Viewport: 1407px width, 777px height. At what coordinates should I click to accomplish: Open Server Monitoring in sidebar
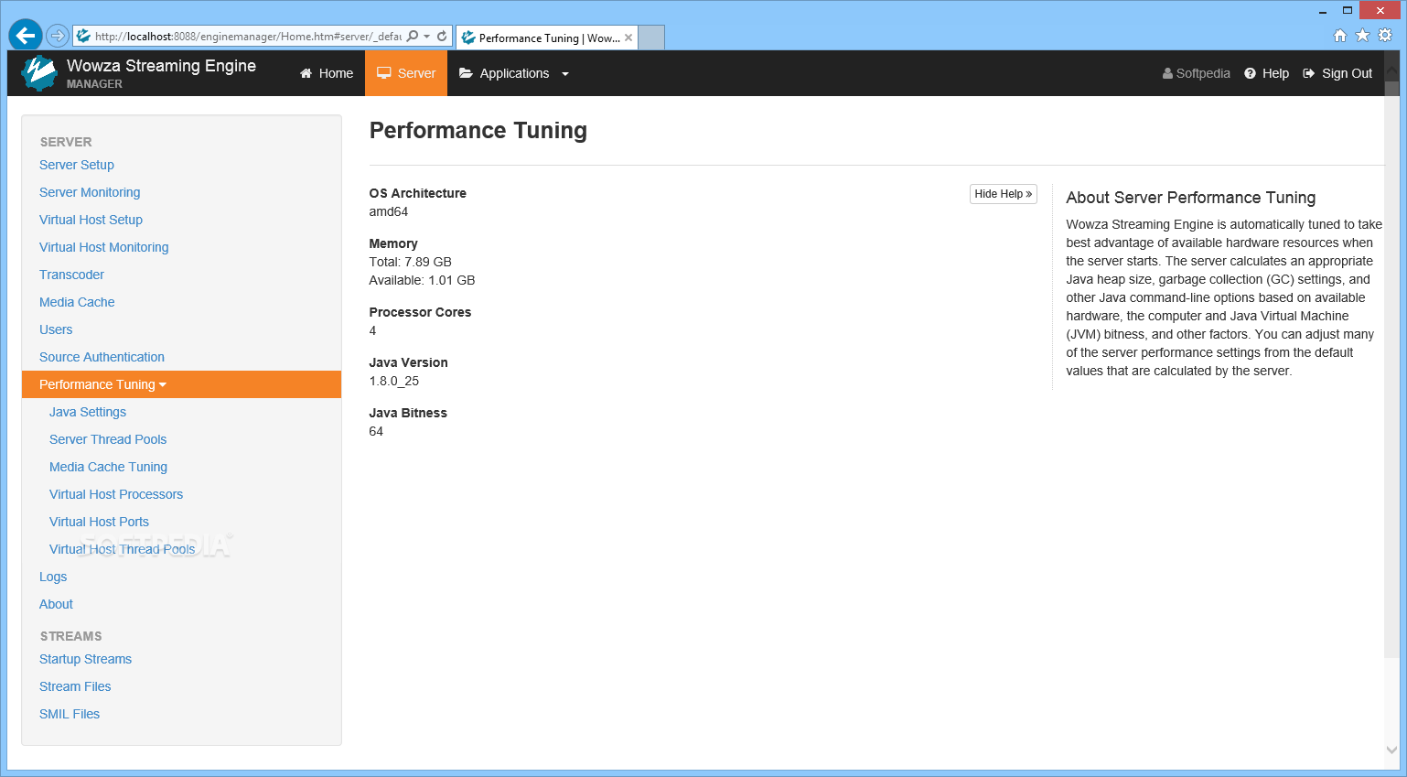[x=90, y=192]
